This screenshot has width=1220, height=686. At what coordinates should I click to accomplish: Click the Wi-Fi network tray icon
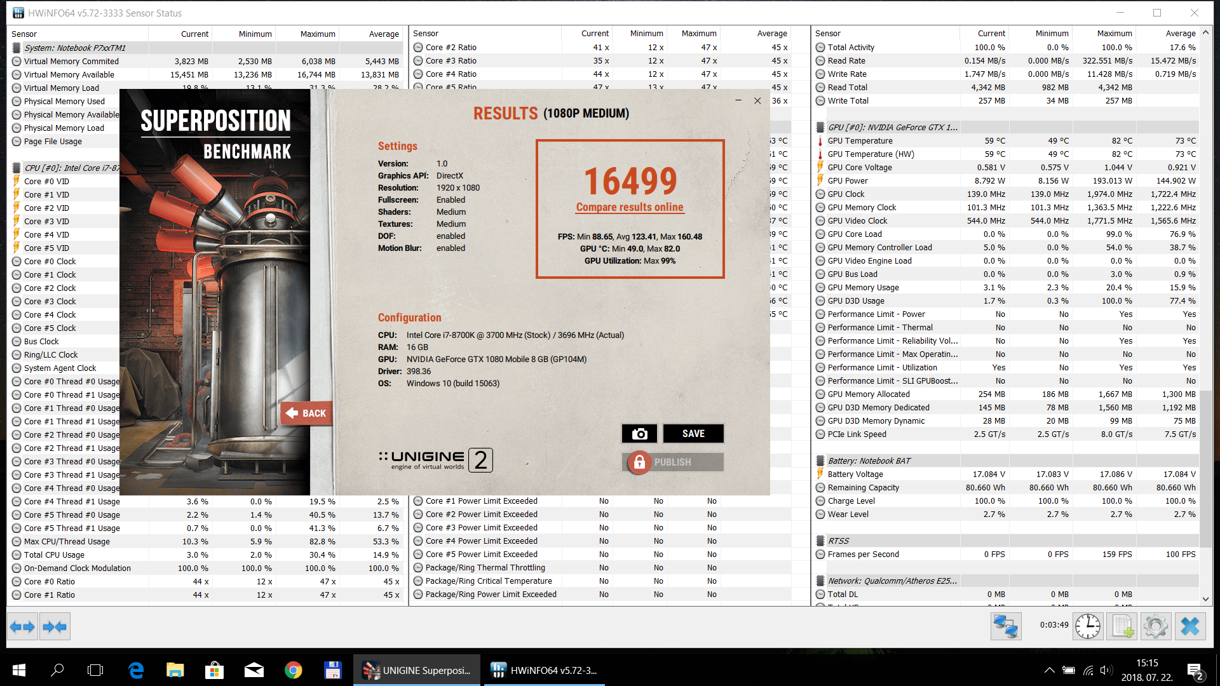1088,670
